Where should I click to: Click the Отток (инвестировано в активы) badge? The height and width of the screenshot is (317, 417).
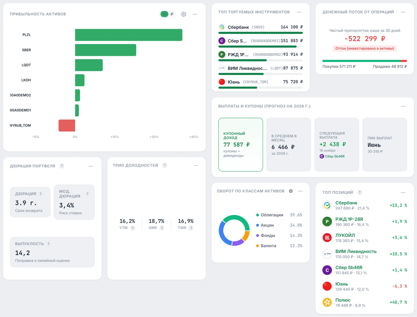click(x=365, y=48)
